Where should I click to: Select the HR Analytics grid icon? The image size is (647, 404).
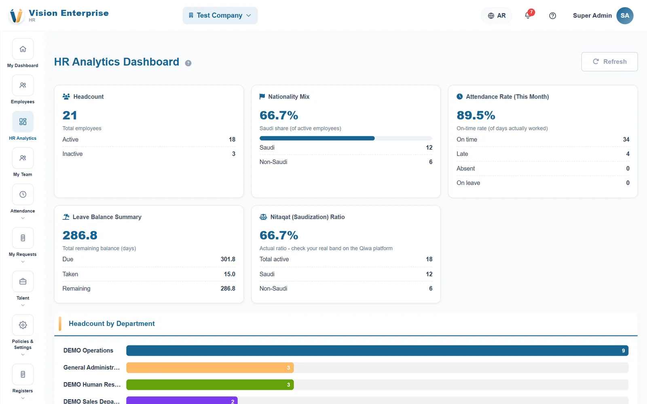point(23,122)
